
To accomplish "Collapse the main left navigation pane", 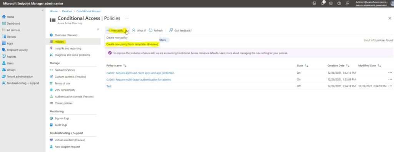I will point(43,10).
